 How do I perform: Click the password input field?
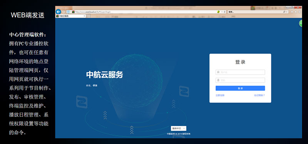[x=240, y=80]
